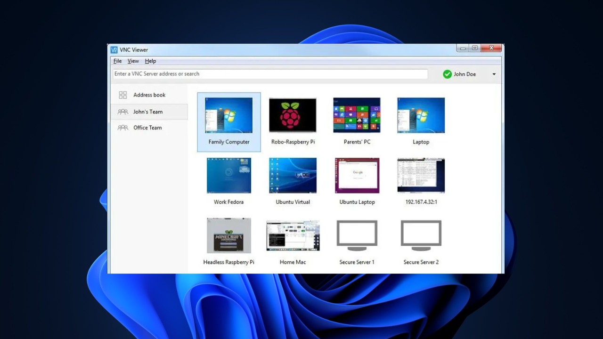Screen dimensions: 603x339
Task: Click the 'Ubuntu Laptop' label
Action: pos(357,202)
